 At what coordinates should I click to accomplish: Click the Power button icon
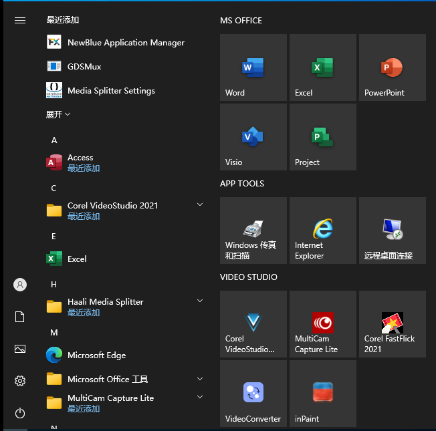point(20,413)
